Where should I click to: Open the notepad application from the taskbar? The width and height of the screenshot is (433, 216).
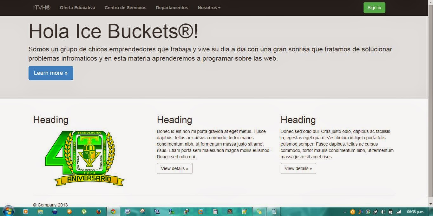tap(273, 211)
